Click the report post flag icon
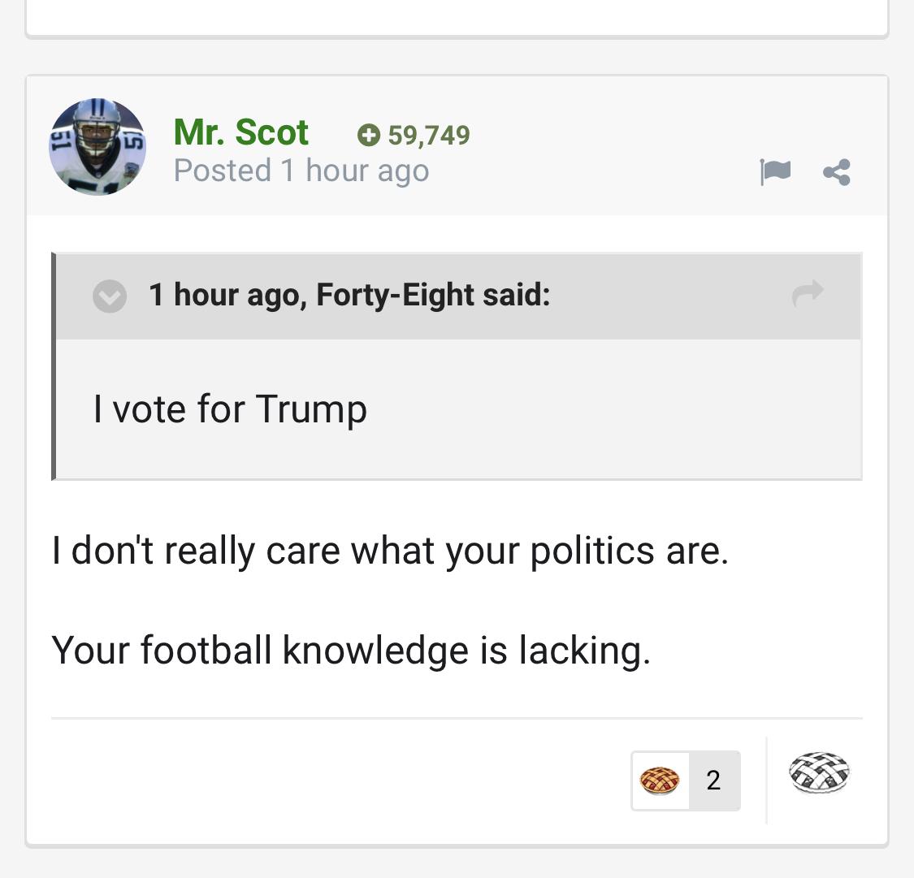 click(775, 172)
